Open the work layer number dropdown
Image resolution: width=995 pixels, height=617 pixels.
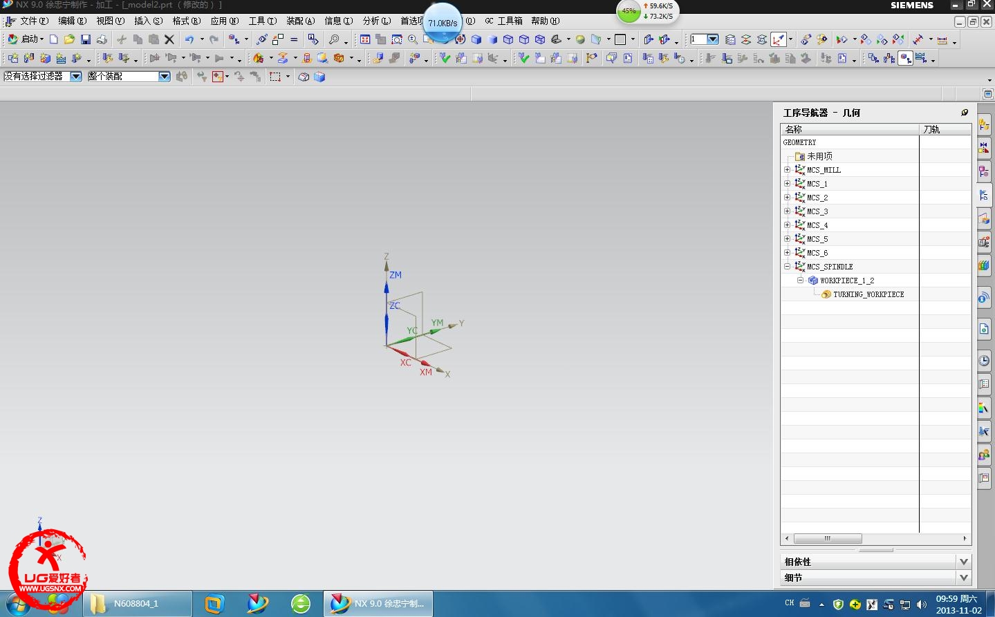(x=714, y=39)
